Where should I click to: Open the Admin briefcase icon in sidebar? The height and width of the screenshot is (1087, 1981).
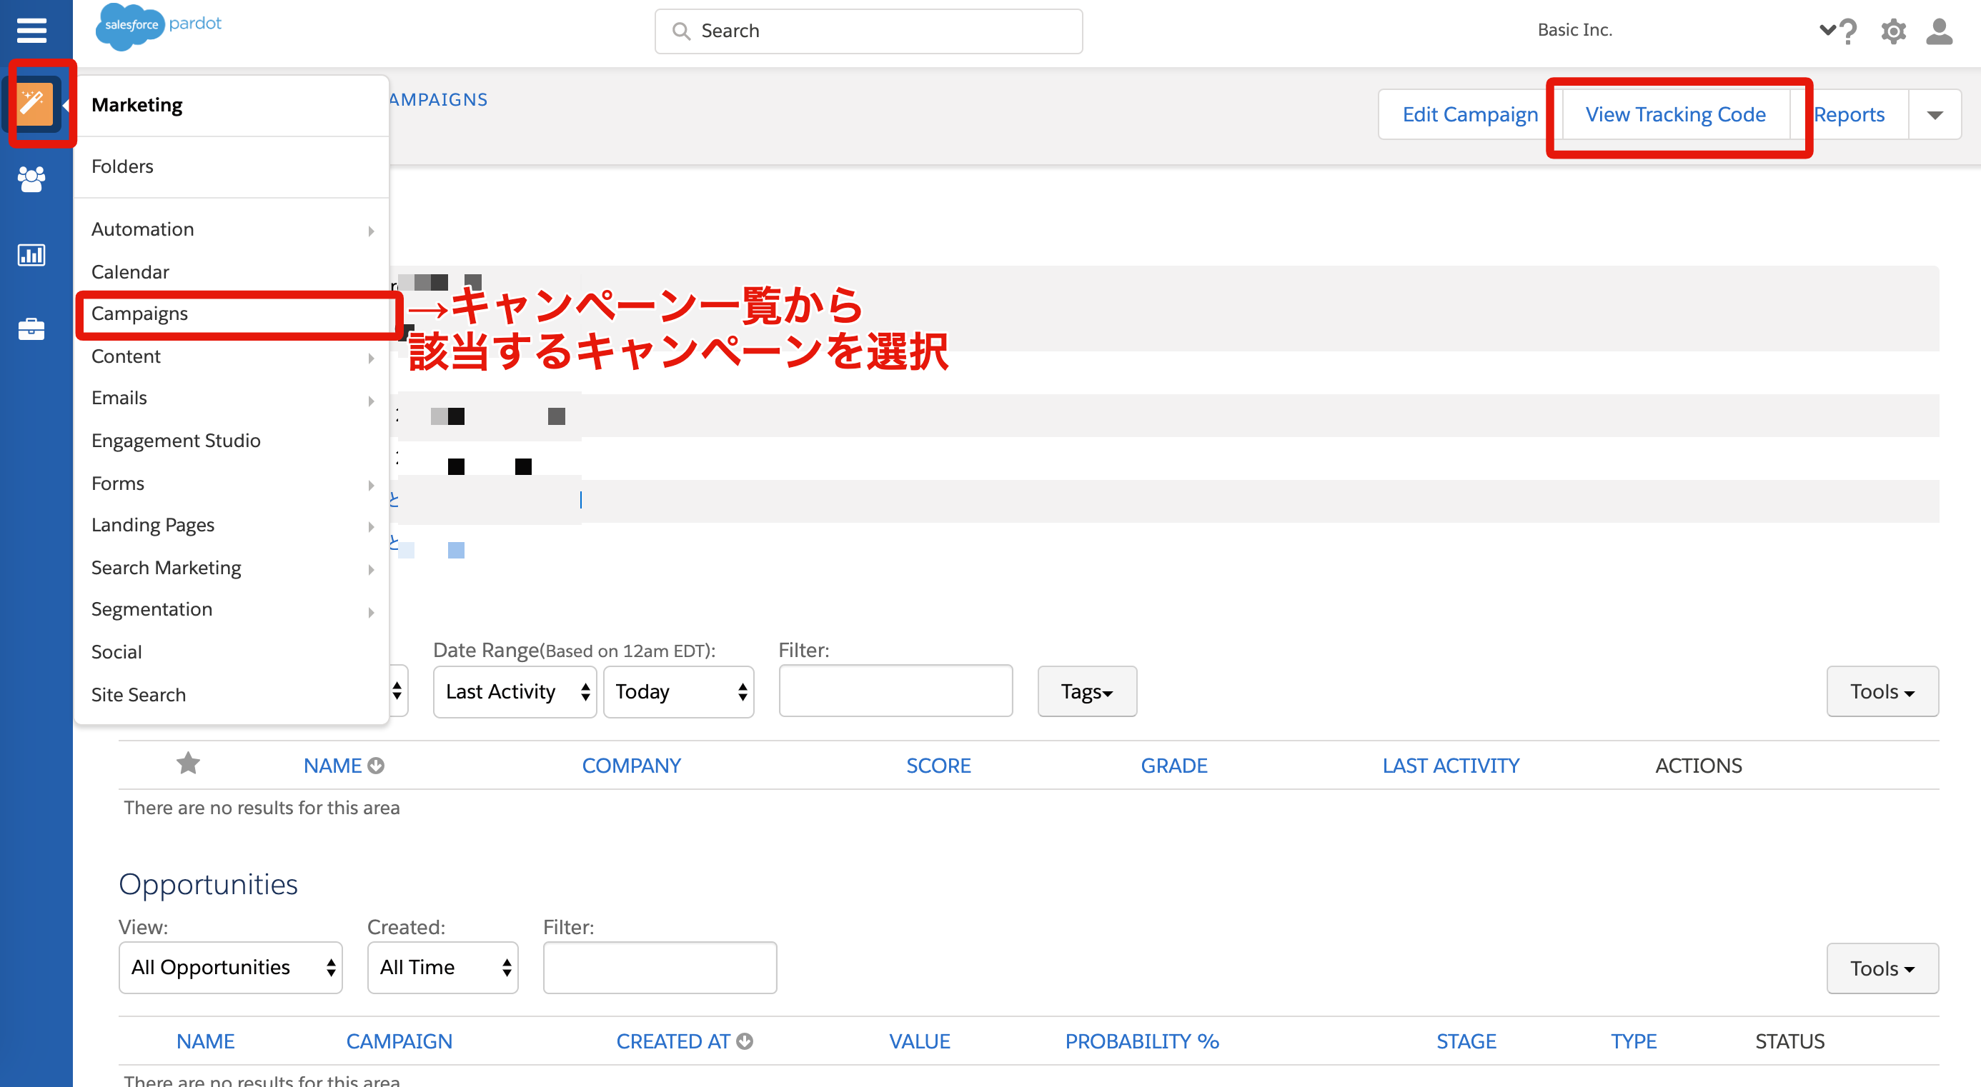pos(31,329)
